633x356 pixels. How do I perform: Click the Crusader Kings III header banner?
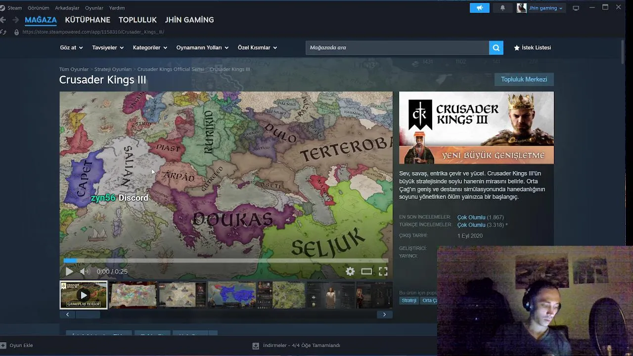pyautogui.click(x=476, y=128)
